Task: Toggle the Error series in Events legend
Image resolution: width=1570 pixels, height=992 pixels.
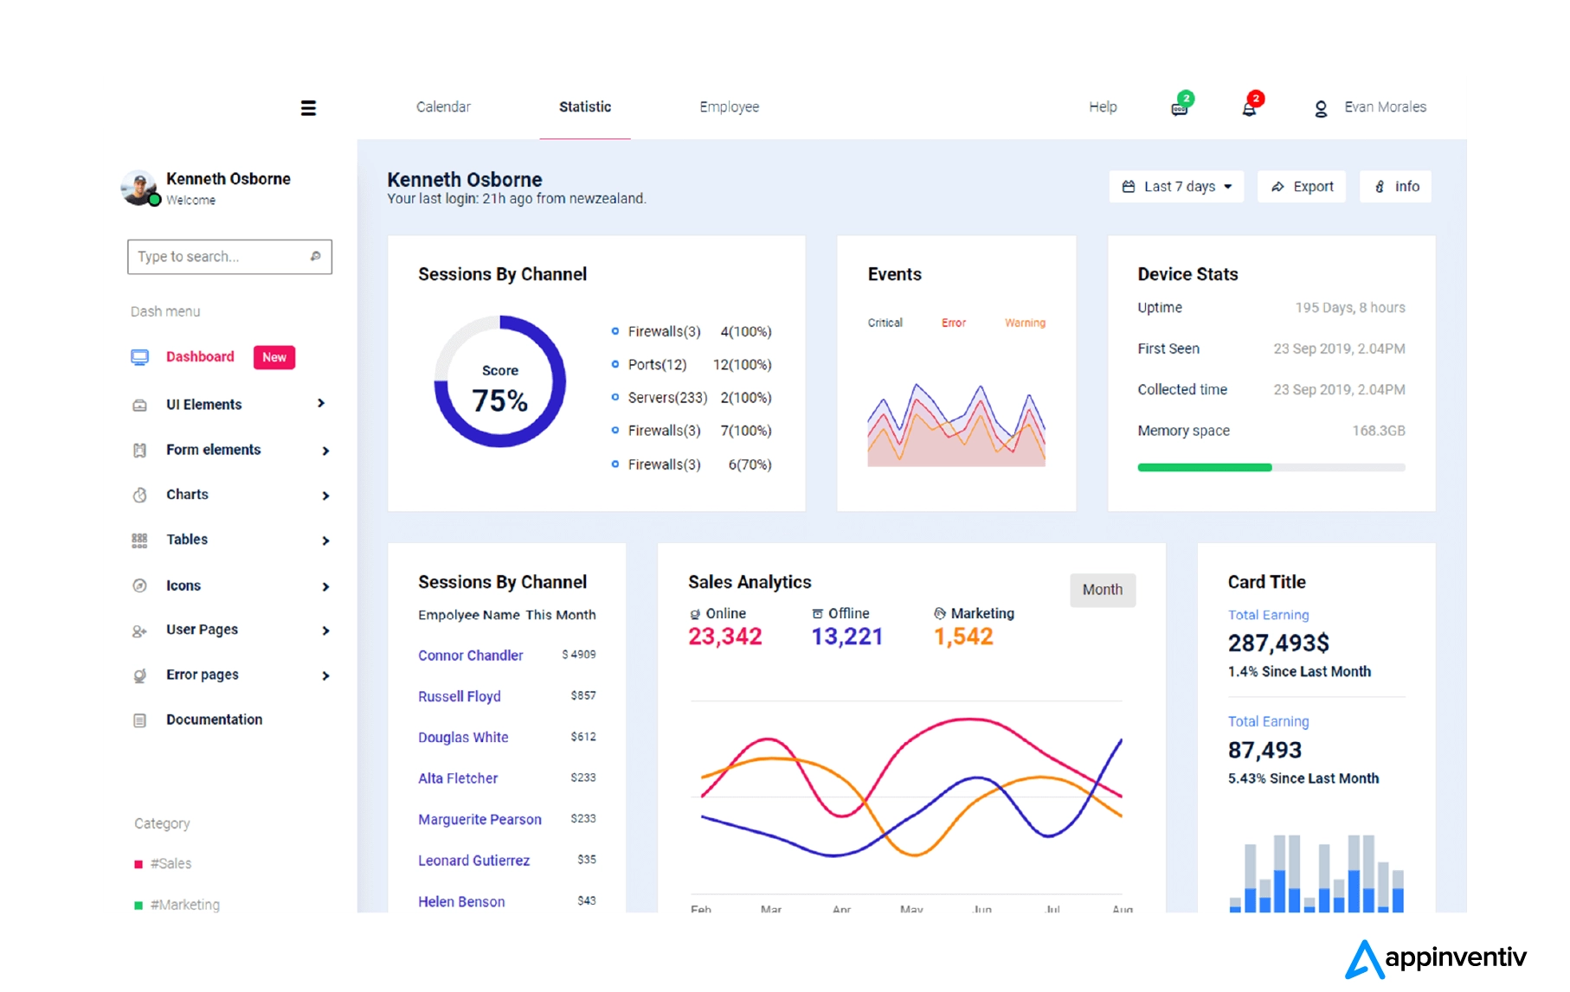Action: 953,323
